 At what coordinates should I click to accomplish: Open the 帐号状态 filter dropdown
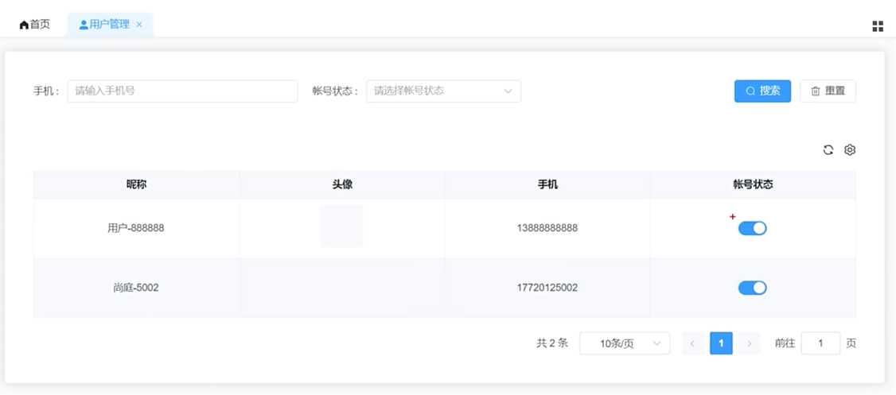pos(443,91)
